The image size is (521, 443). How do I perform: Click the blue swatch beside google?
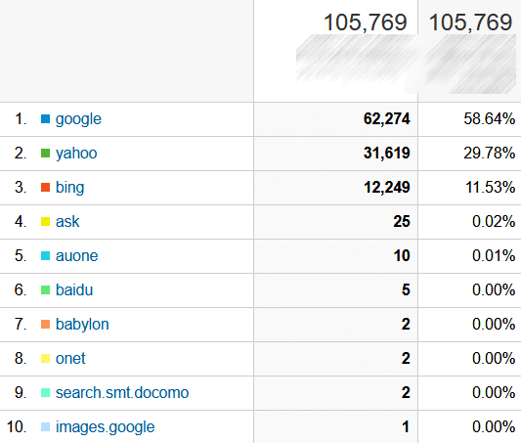point(45,119)
